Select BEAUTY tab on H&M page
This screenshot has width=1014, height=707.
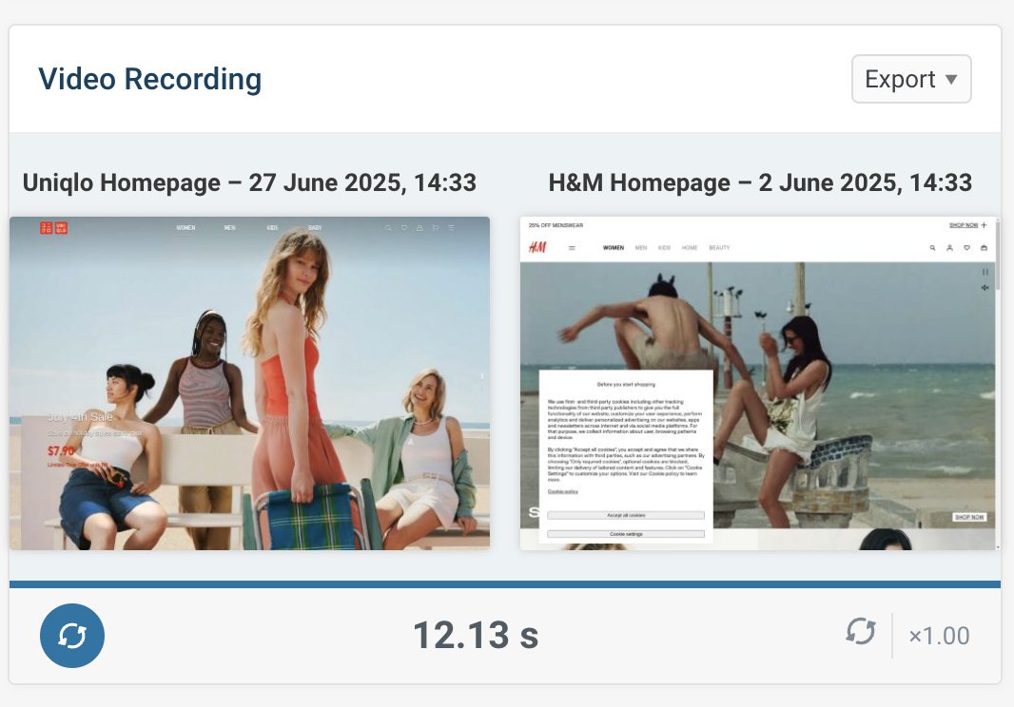click(x=719, y=247)
